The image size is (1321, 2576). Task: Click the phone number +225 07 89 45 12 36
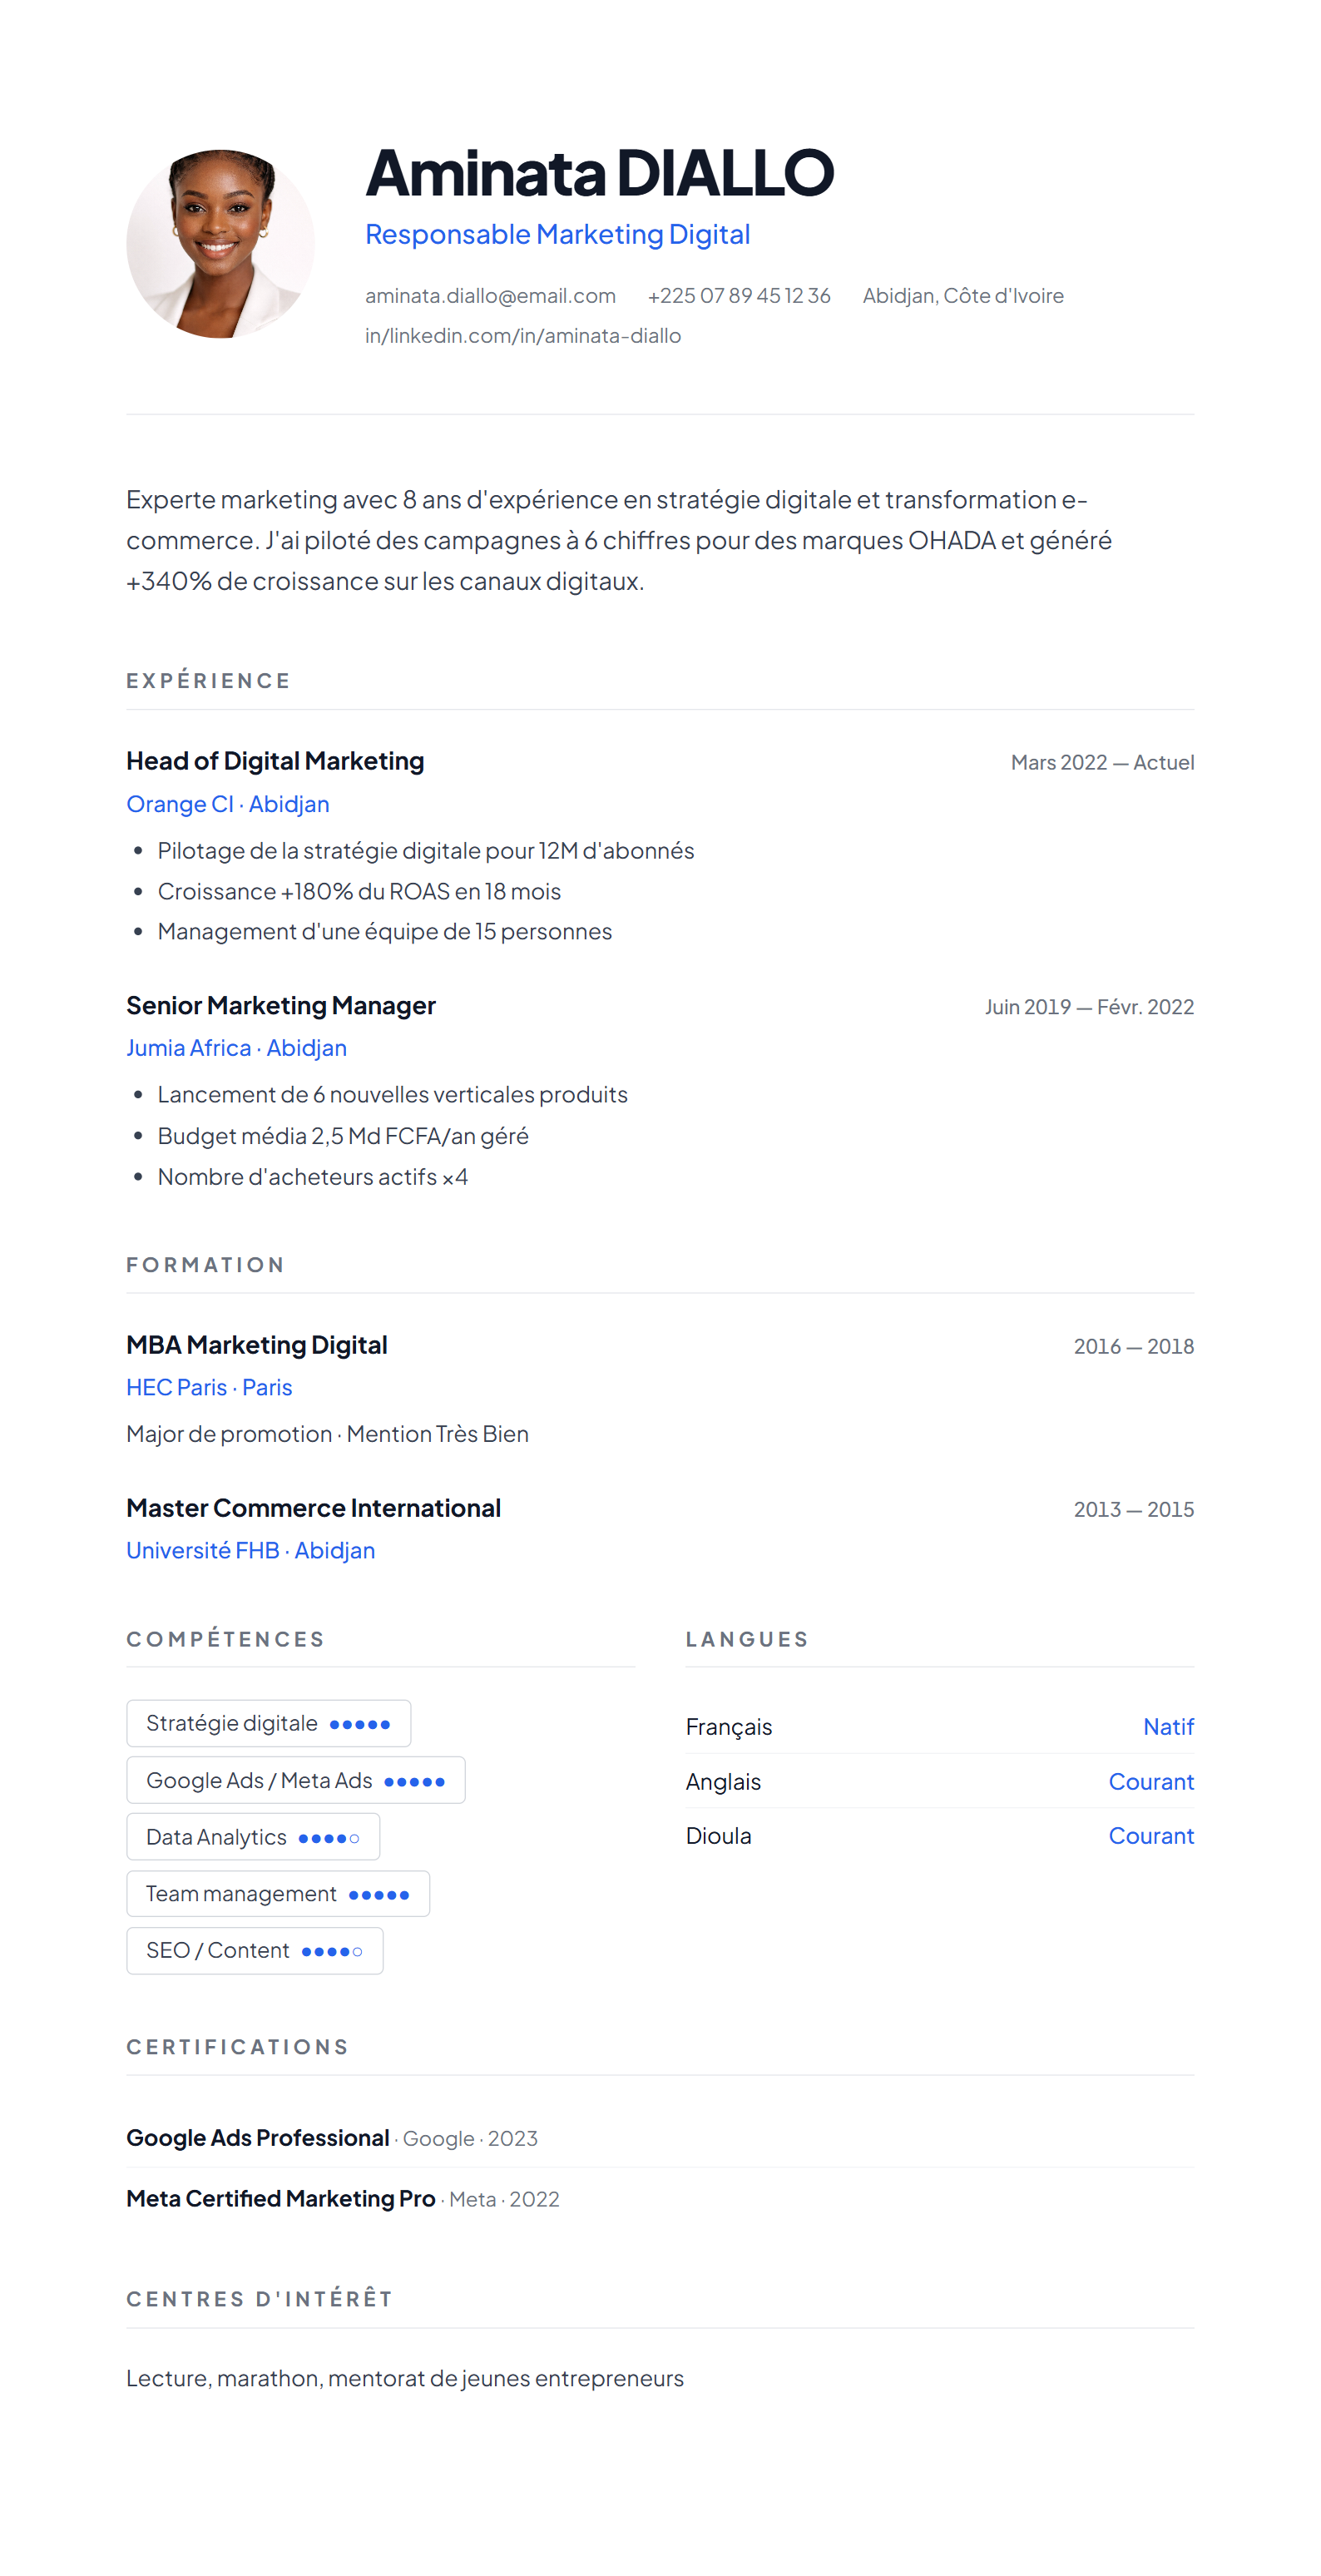(x=738, y=296)
